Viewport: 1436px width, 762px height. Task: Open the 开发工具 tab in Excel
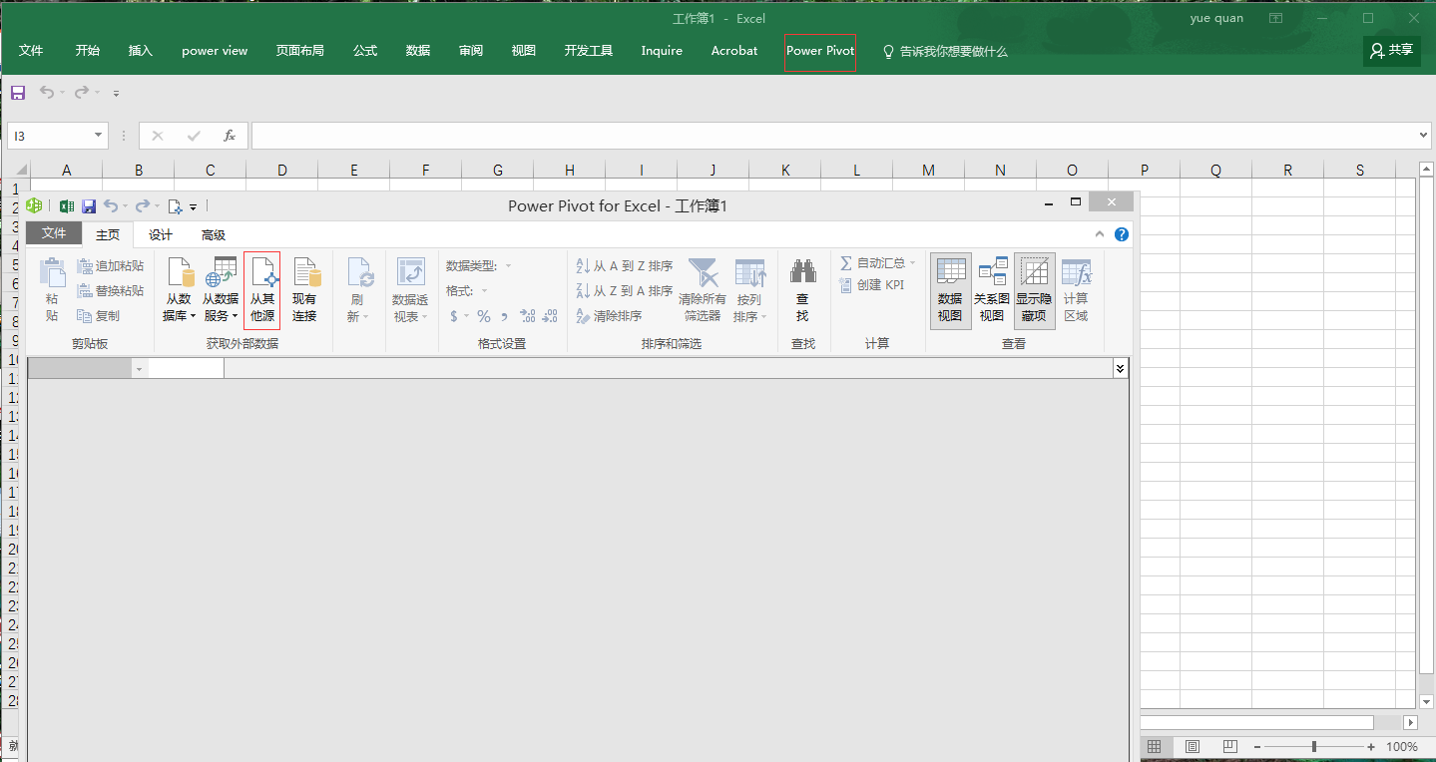tap(589, 51)
